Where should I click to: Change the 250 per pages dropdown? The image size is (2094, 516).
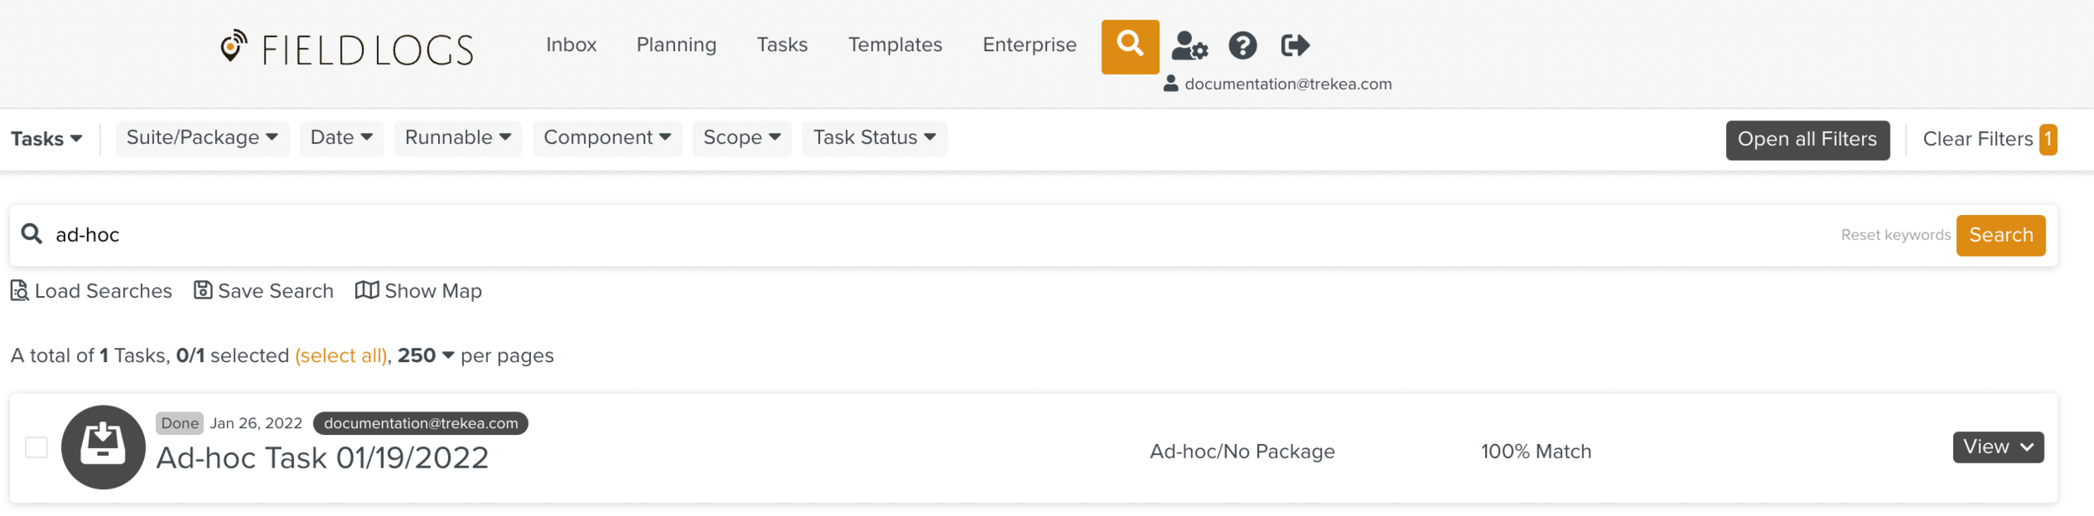[x=426, y=356]
